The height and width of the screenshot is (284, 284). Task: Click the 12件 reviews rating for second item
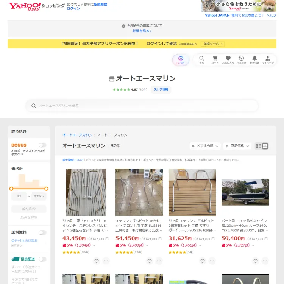coord(129,252)
